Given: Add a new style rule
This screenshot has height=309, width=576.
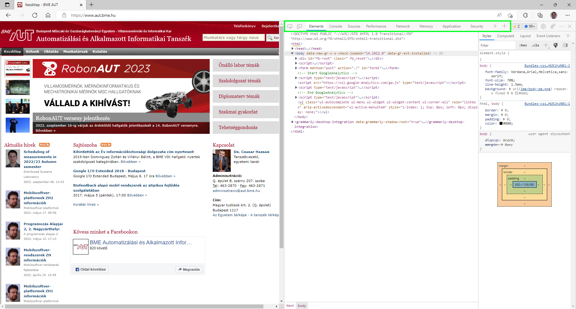Looking at the screenshot, I should pyautogui.click(x=546, y=45).
